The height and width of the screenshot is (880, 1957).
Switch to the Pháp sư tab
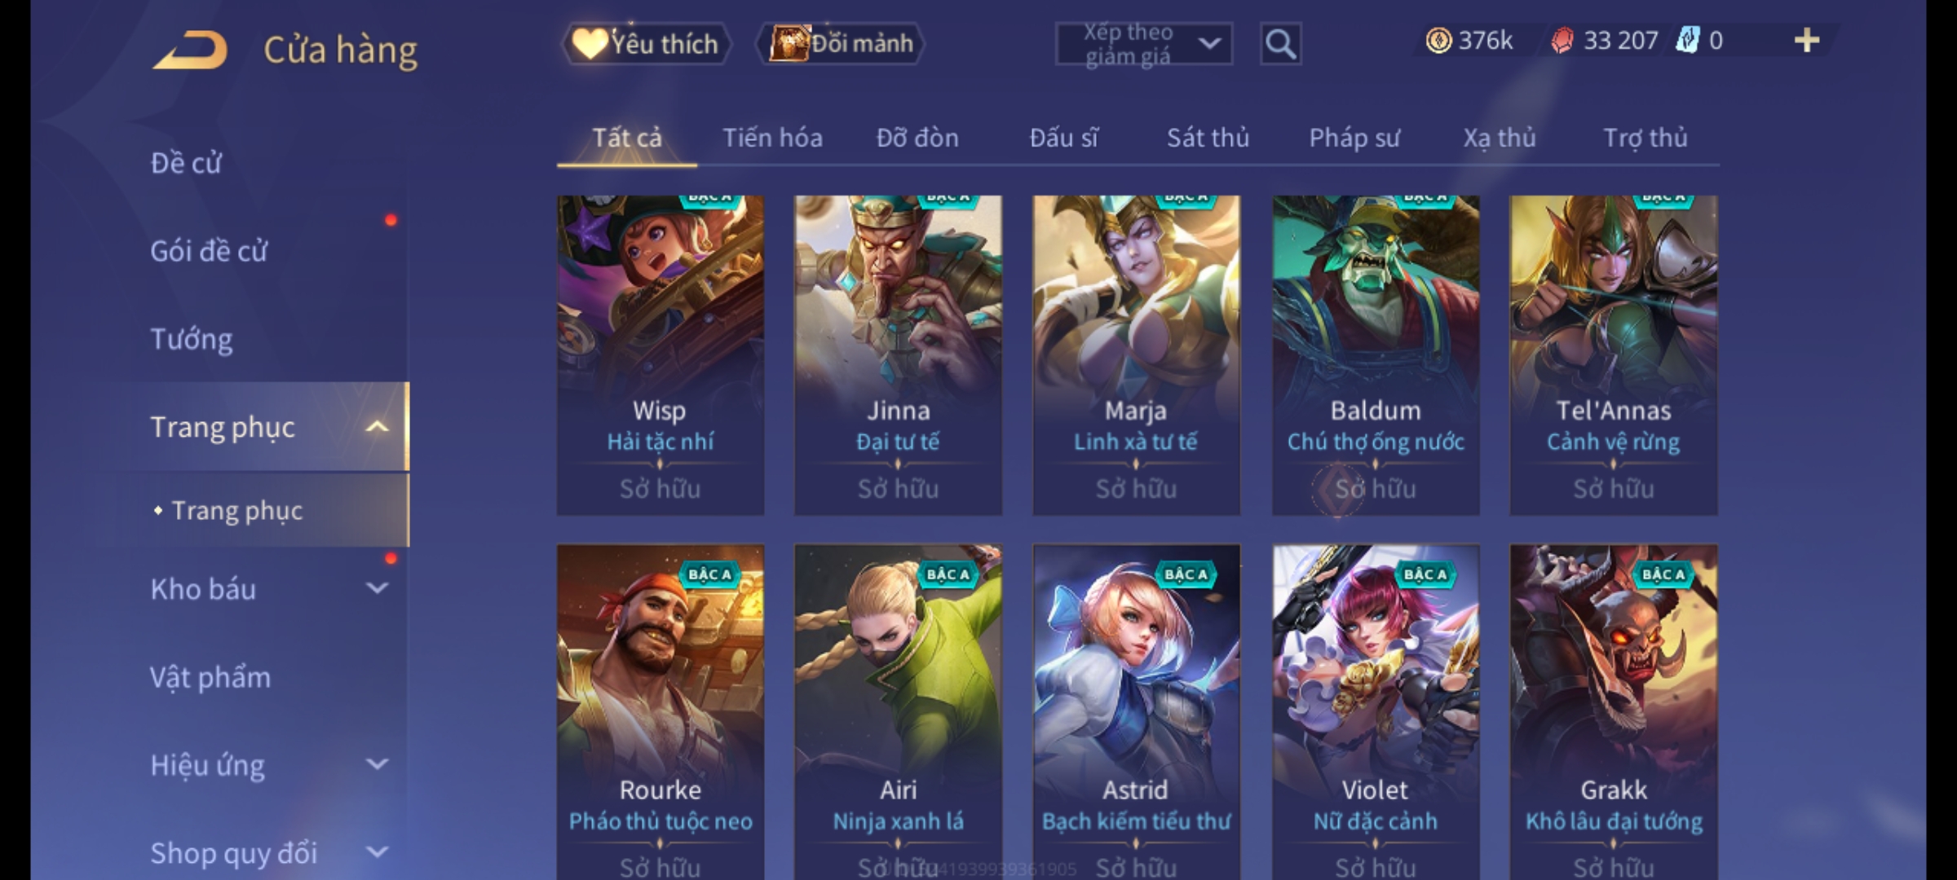click(1354, 138)
